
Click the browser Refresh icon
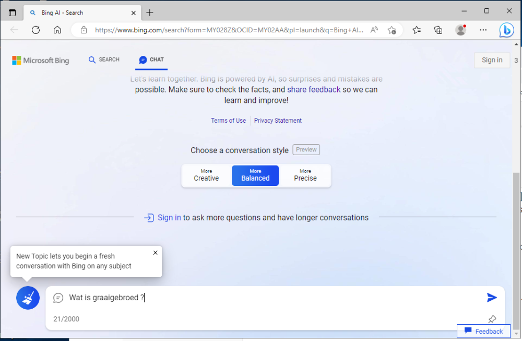pyautogui.click(x=35, y=30)
